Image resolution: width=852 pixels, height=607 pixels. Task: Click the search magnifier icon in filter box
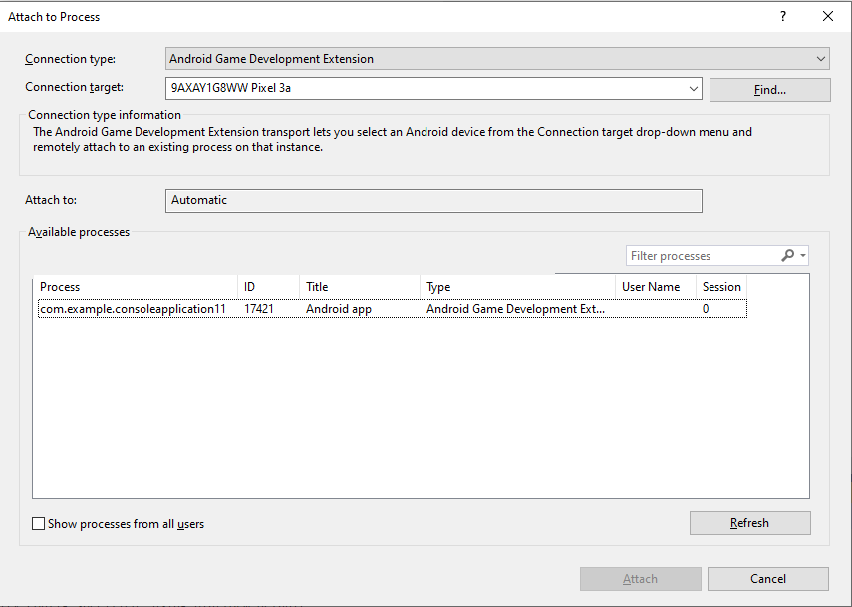click(787, 256)
